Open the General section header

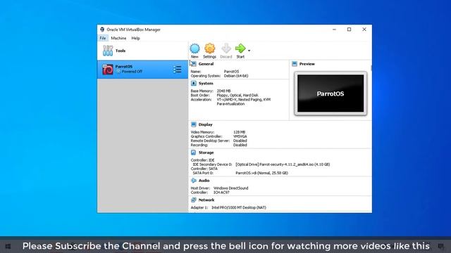tap(206, 64)
